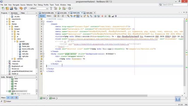Toggle Highlight Search in editor toolbar
Screen dimensions: 188x106
click(x=78, y=16)
